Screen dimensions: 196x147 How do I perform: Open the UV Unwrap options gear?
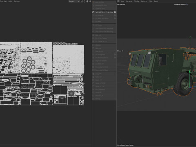pyautogui.click(x=115, y=16)
